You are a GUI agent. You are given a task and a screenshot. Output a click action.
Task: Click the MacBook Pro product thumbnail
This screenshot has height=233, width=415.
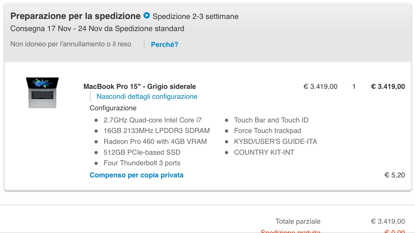pyautogui.click(x=42, y=93)
